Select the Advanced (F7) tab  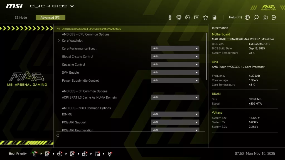(50, 17)
